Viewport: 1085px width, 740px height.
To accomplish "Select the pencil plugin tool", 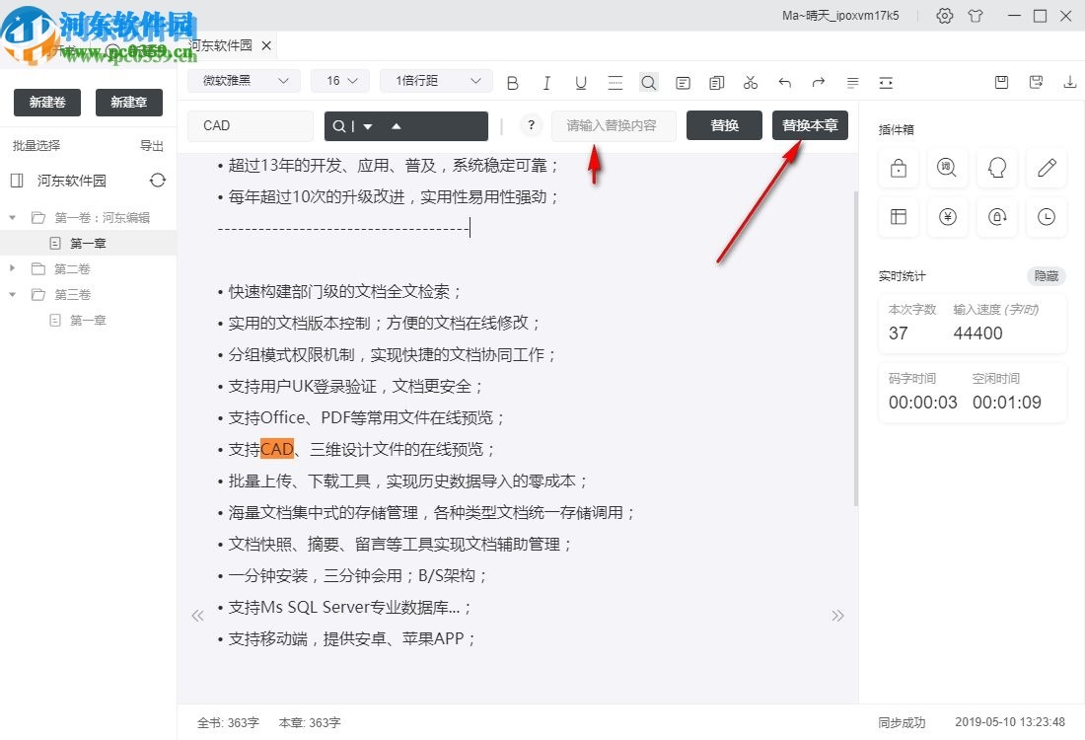I will [x=1046, y=168].
